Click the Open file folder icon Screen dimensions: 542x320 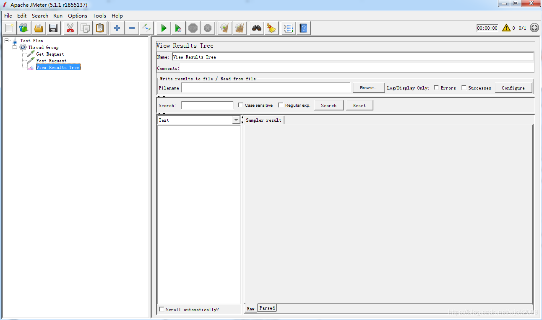coord(39,28)
